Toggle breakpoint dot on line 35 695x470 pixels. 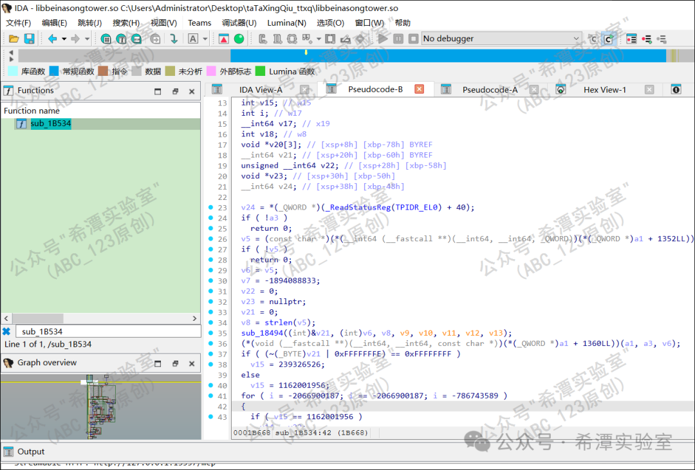click(210, 333)
